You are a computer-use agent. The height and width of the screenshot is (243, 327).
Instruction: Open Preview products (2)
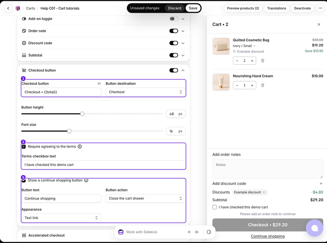coord(243,9)
